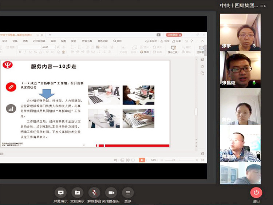Click the fit-to-window icon in the status bar
Image resolution: width=273 pixels, height=205 pixels.
pos(202,160)
